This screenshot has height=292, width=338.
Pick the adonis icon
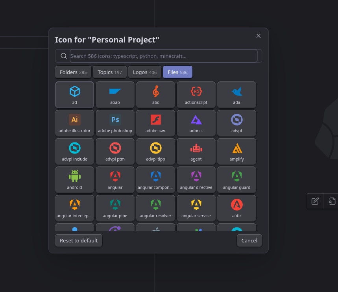click(x=196, y=123)
